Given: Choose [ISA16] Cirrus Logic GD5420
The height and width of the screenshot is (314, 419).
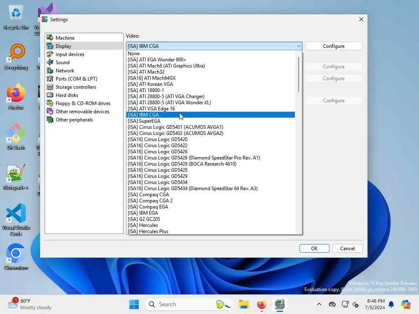Looking at the screenshot, I should pyautogui.click(x=211, y=139).
